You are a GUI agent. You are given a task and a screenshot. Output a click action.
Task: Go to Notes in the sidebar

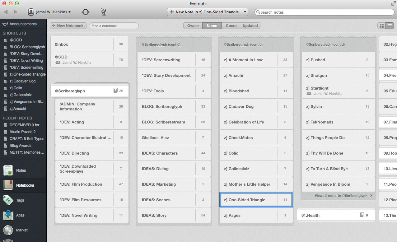tap(8, 170)
